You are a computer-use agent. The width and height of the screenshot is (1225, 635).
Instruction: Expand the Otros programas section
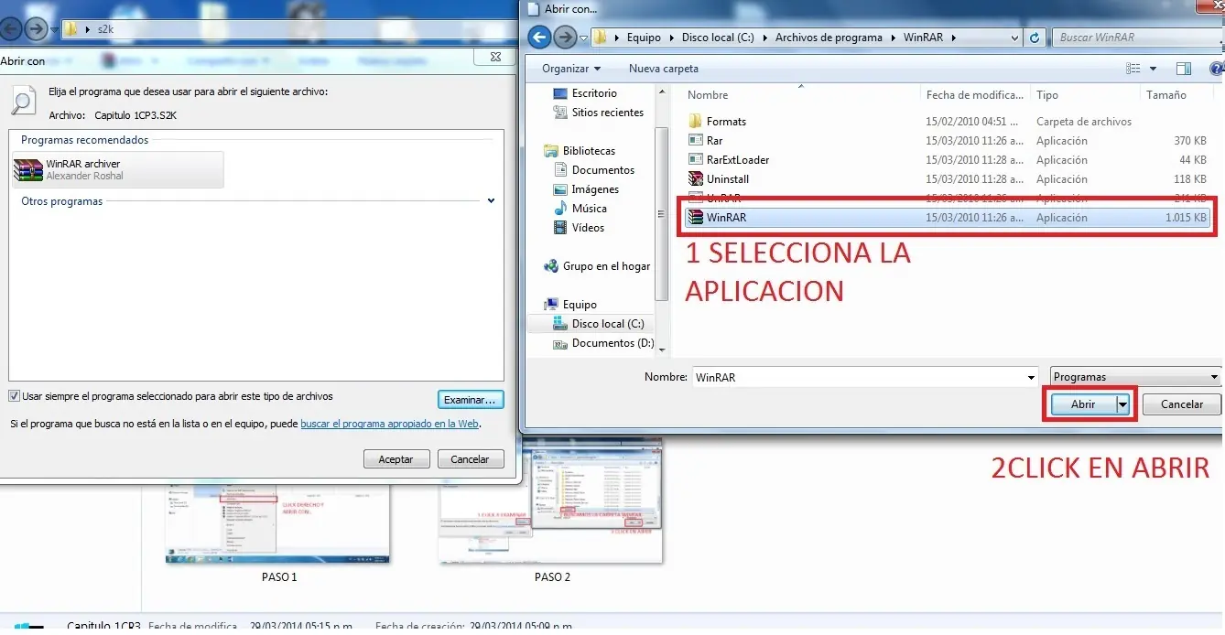pos(492,201)
